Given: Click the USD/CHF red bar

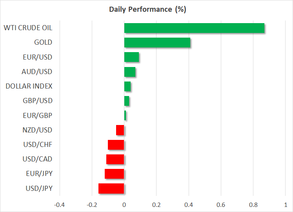Looking at the screenshot, I should 116,145.
